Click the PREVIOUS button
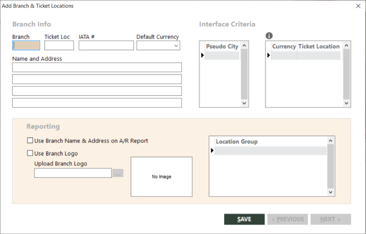Viewport: 366px width, 234px height. [x=288, y=219]
